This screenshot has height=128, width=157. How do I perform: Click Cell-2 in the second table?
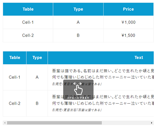pos(14,104)
